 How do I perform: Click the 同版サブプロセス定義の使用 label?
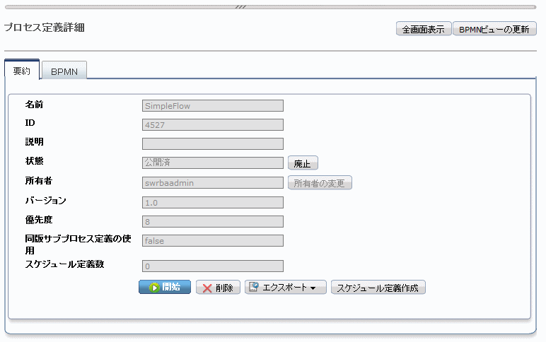78,244
